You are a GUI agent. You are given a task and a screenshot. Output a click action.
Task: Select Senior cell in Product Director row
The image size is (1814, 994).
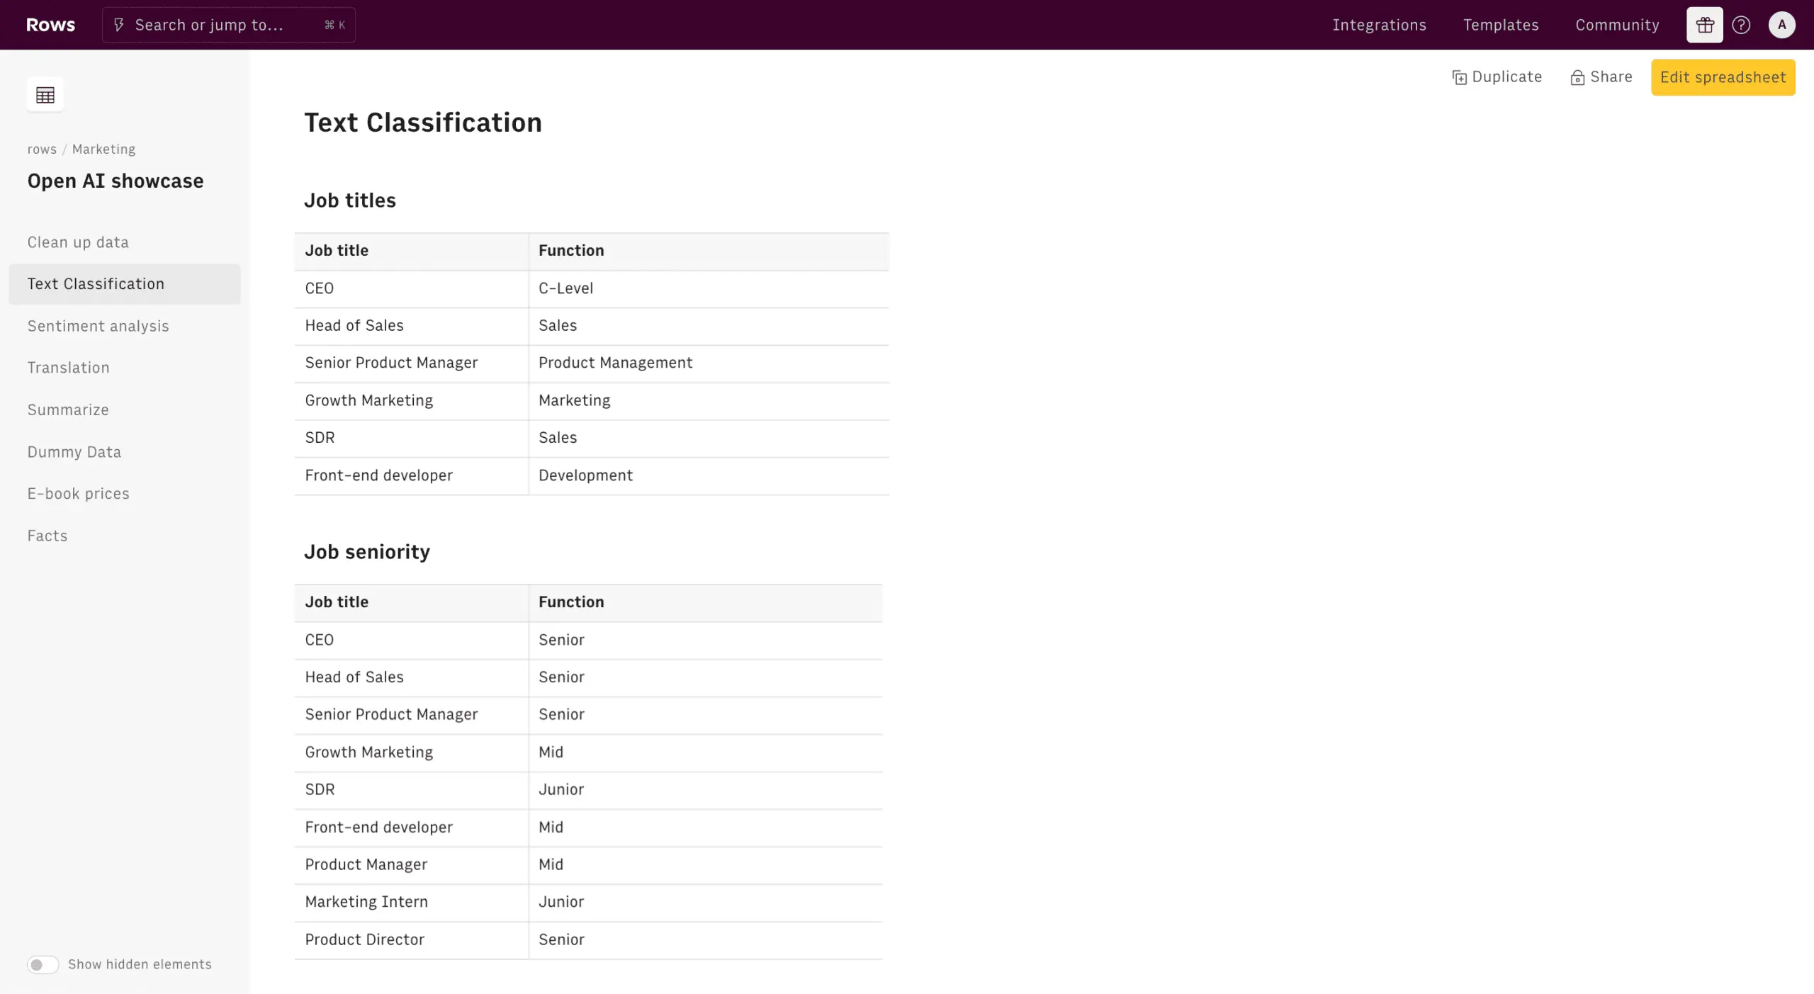(705, 940)
